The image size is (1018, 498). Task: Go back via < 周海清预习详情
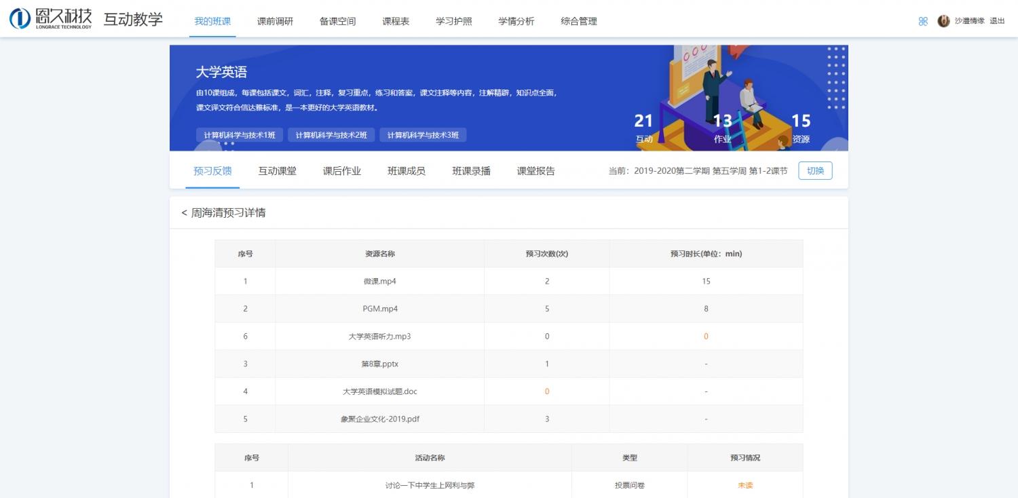click(223, 213)
